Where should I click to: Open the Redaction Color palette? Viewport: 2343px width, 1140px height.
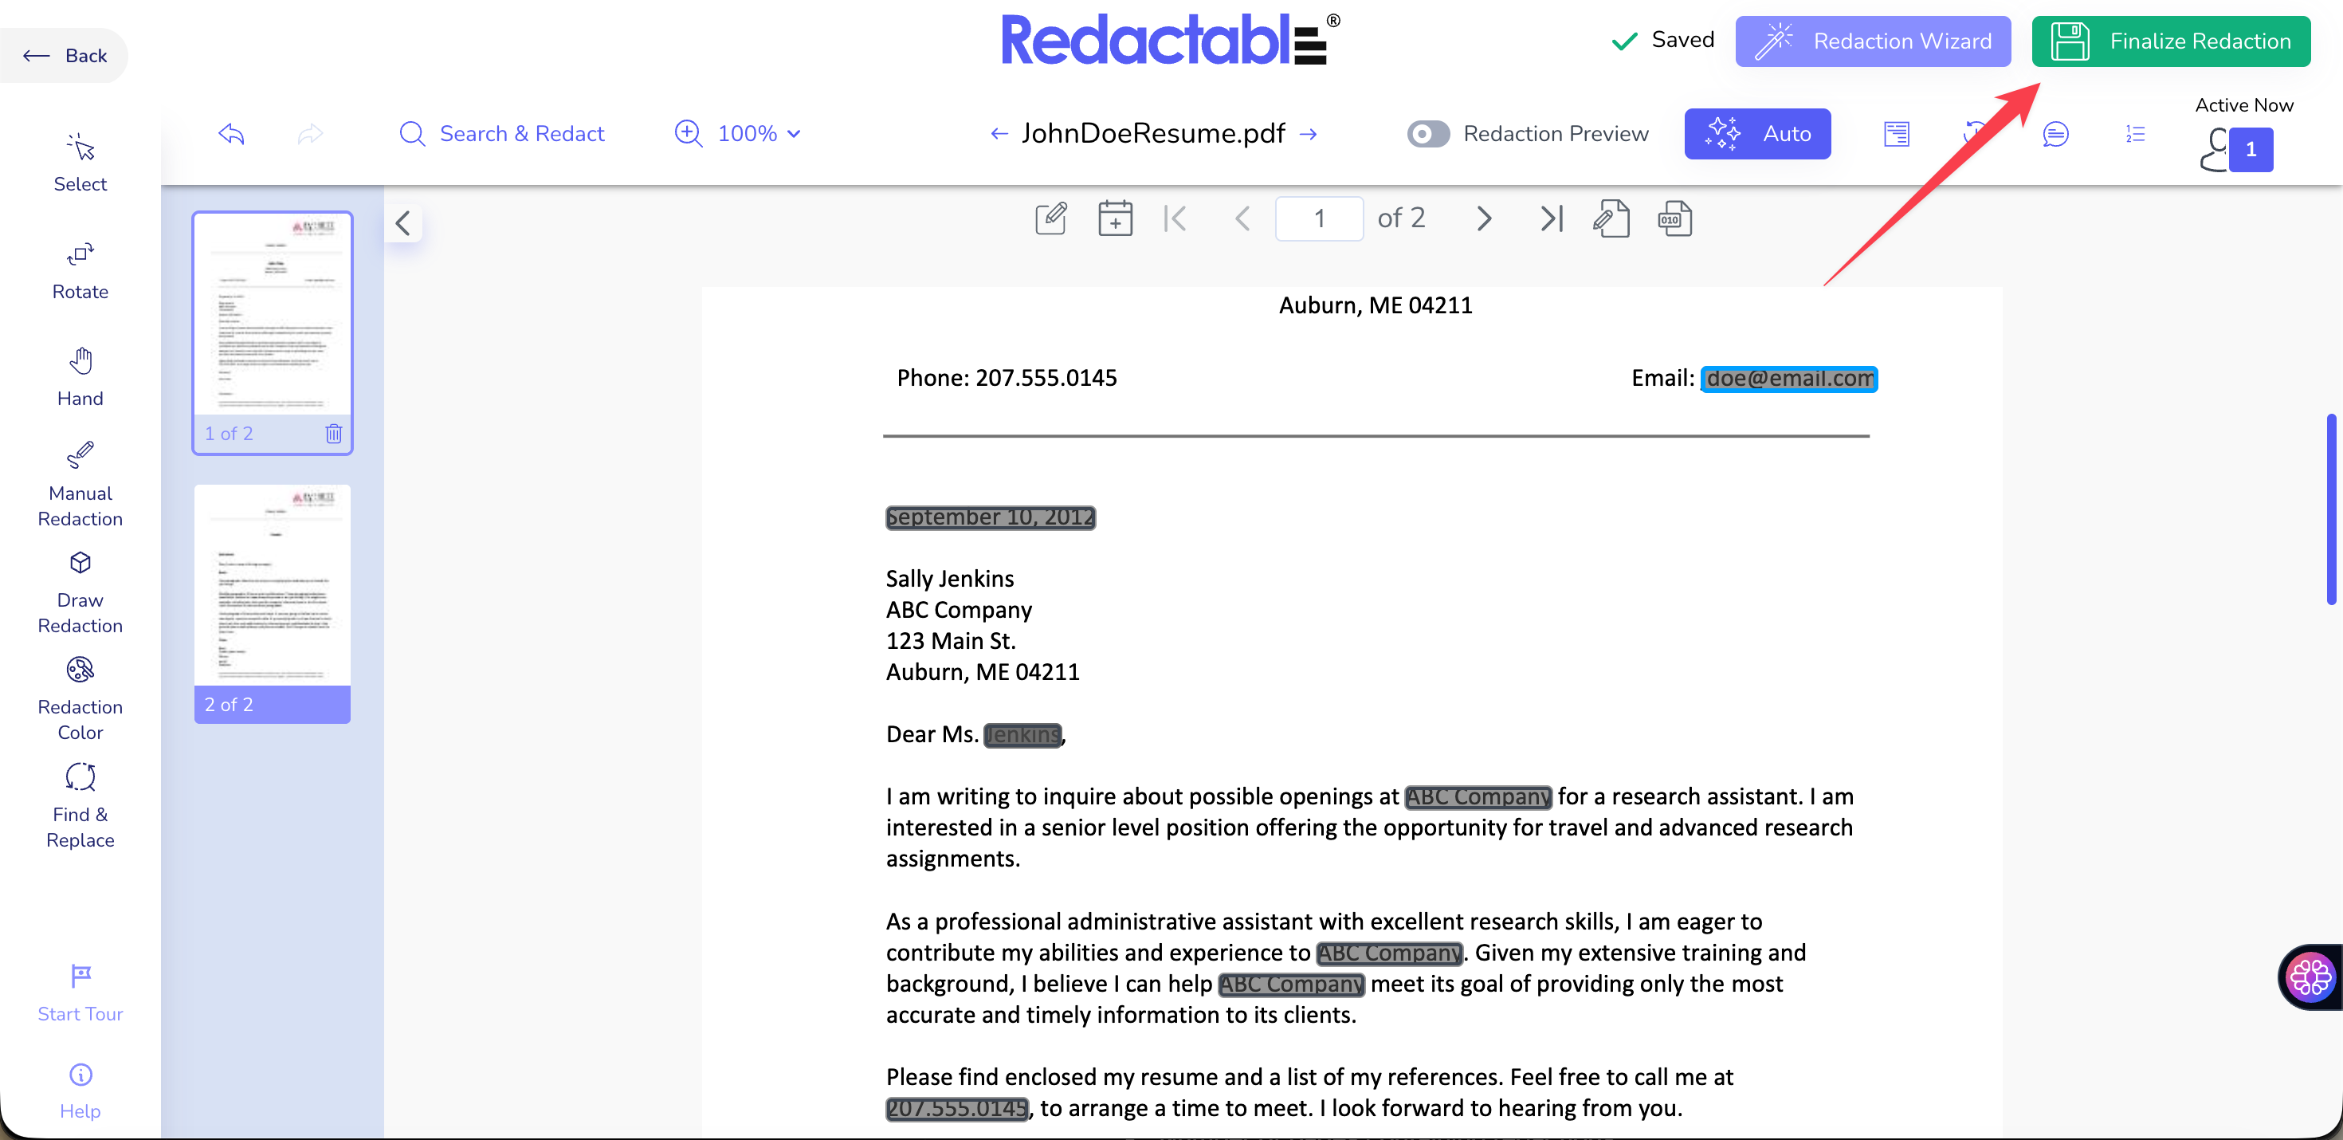pyautogui.click(x=80, y=698)
